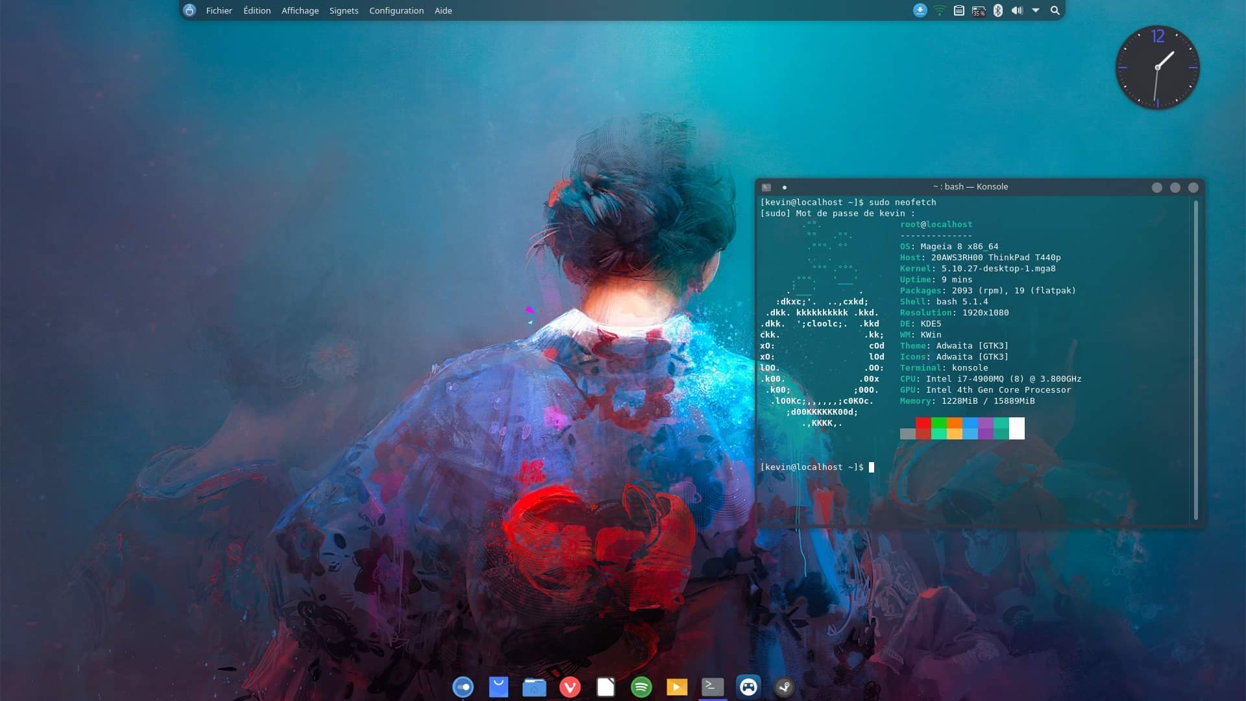
Task: Click the 'Resolution: 1920x1080' line
Action: point(954,313)
